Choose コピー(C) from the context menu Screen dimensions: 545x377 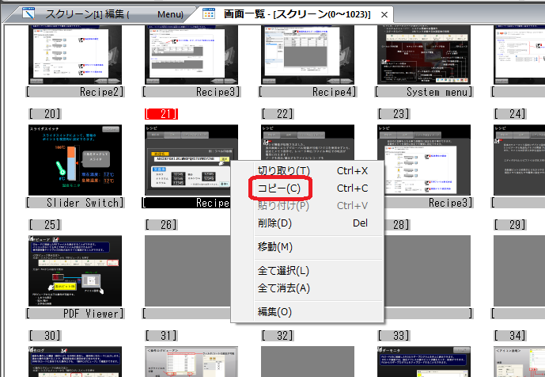(x=279, y=188)
